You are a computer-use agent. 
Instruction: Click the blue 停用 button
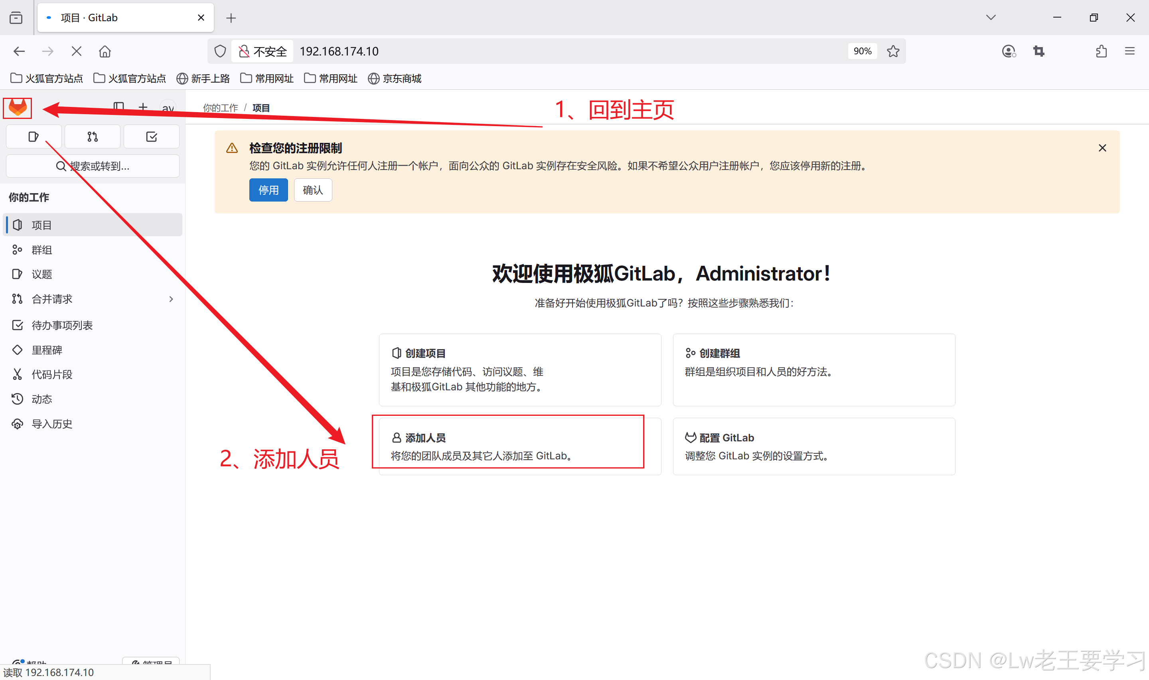pos(268,190)
